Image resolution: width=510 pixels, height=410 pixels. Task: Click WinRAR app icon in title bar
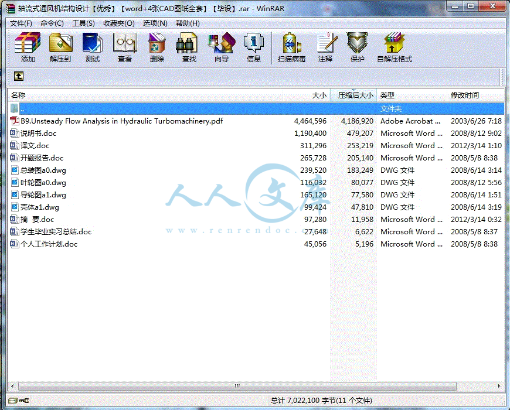click(11, 8)
